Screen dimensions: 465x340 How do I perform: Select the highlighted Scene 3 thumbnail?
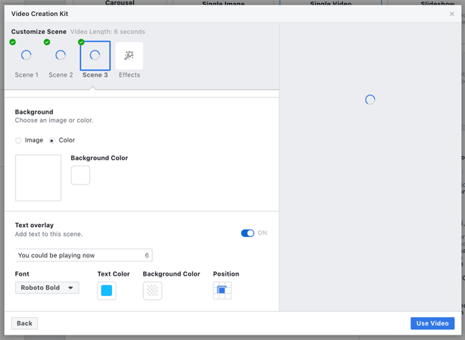[x=95, y=56]
